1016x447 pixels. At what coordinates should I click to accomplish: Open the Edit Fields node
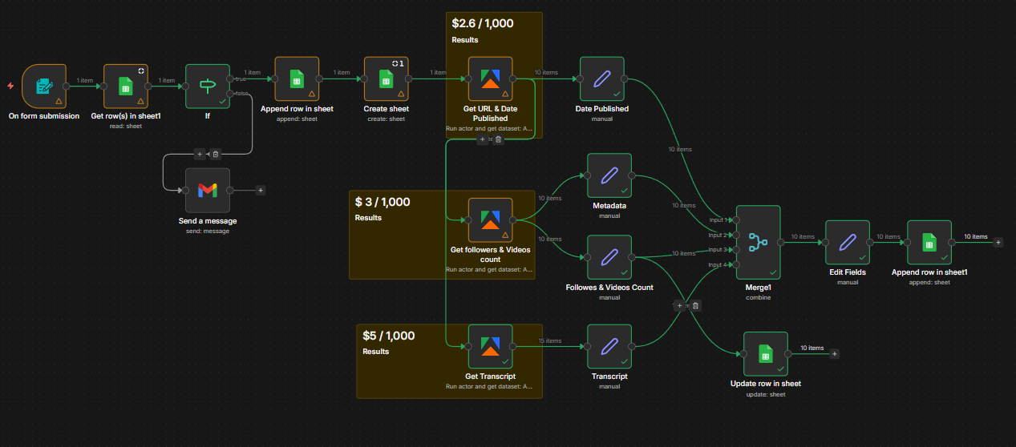(x=848, y=242)
